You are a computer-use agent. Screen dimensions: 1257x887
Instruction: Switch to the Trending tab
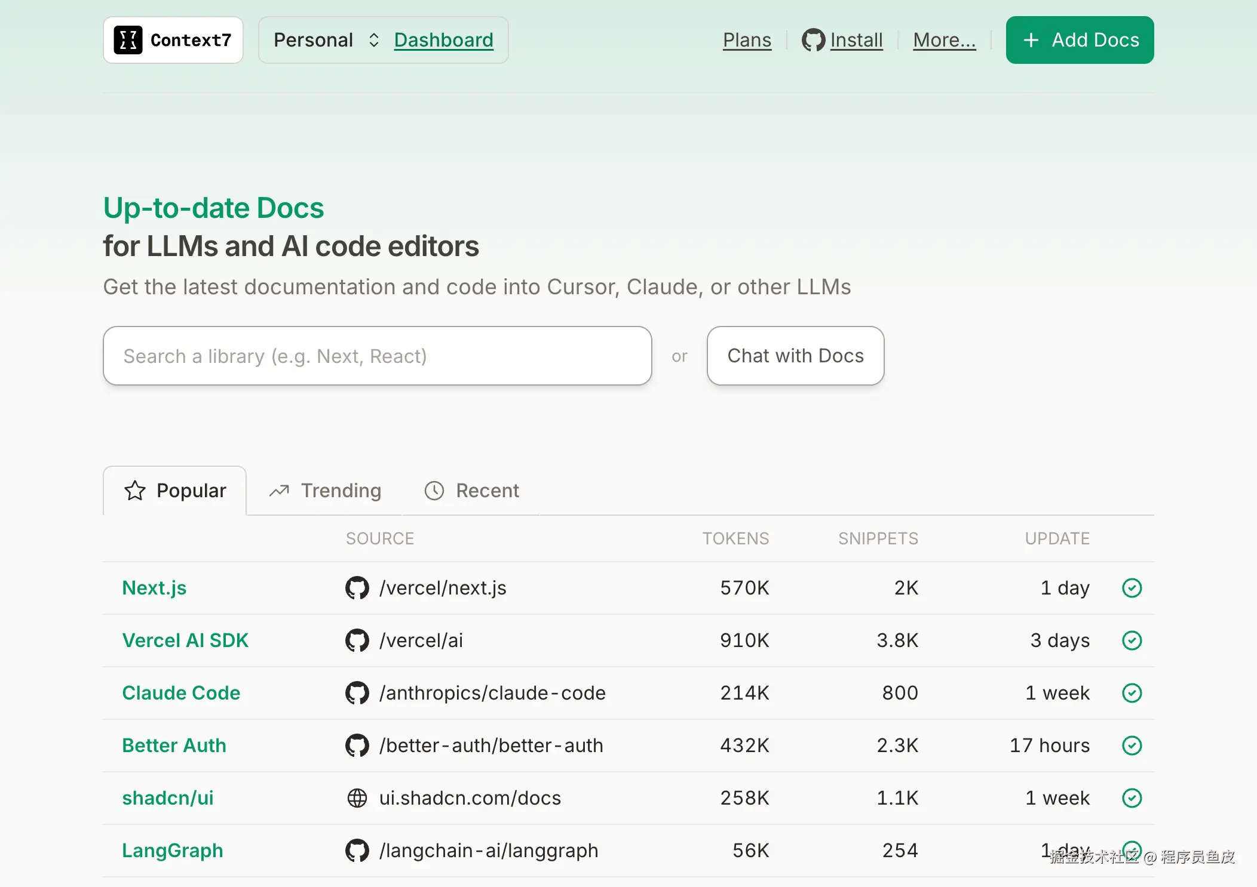(325, 491)
